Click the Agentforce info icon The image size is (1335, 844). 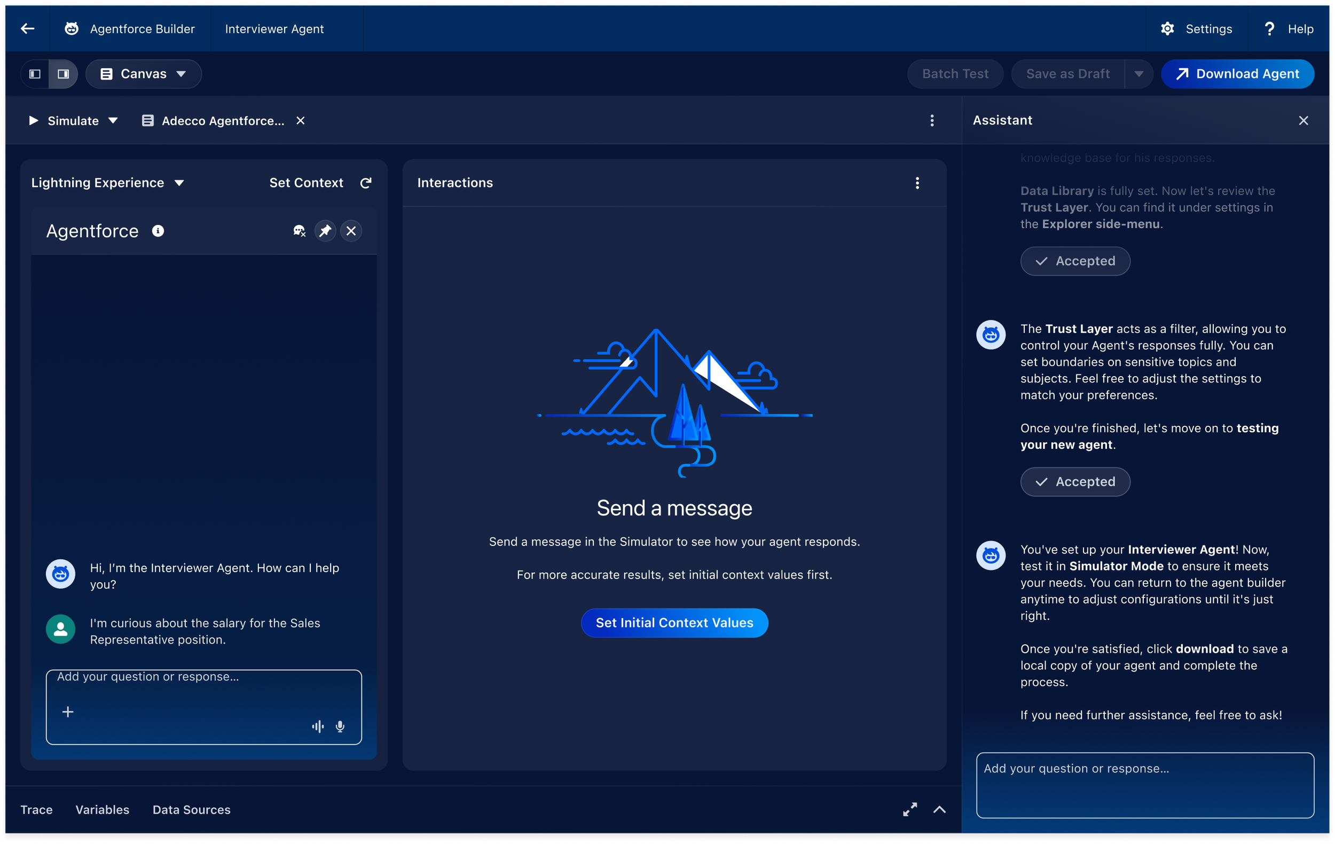[158, 231]
